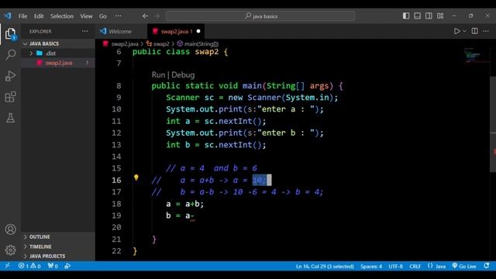Toggle the bottom panel layout icon

[x=417, y=15]
